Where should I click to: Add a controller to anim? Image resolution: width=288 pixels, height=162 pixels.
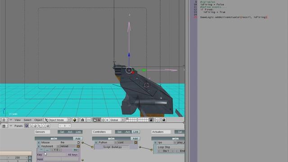pyautogui.click(x=135, y=139)
